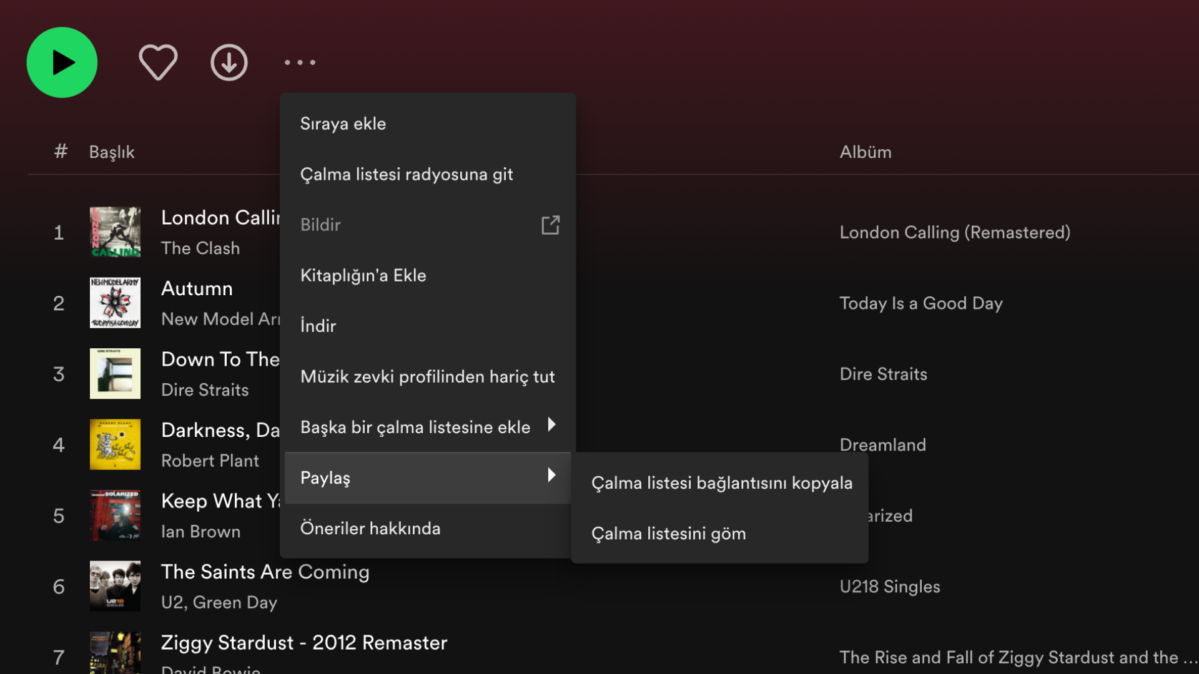This screenshot has width=1199, height=674.
Task: Click the external link icon next to Bildir
Action: click(550, 225)
